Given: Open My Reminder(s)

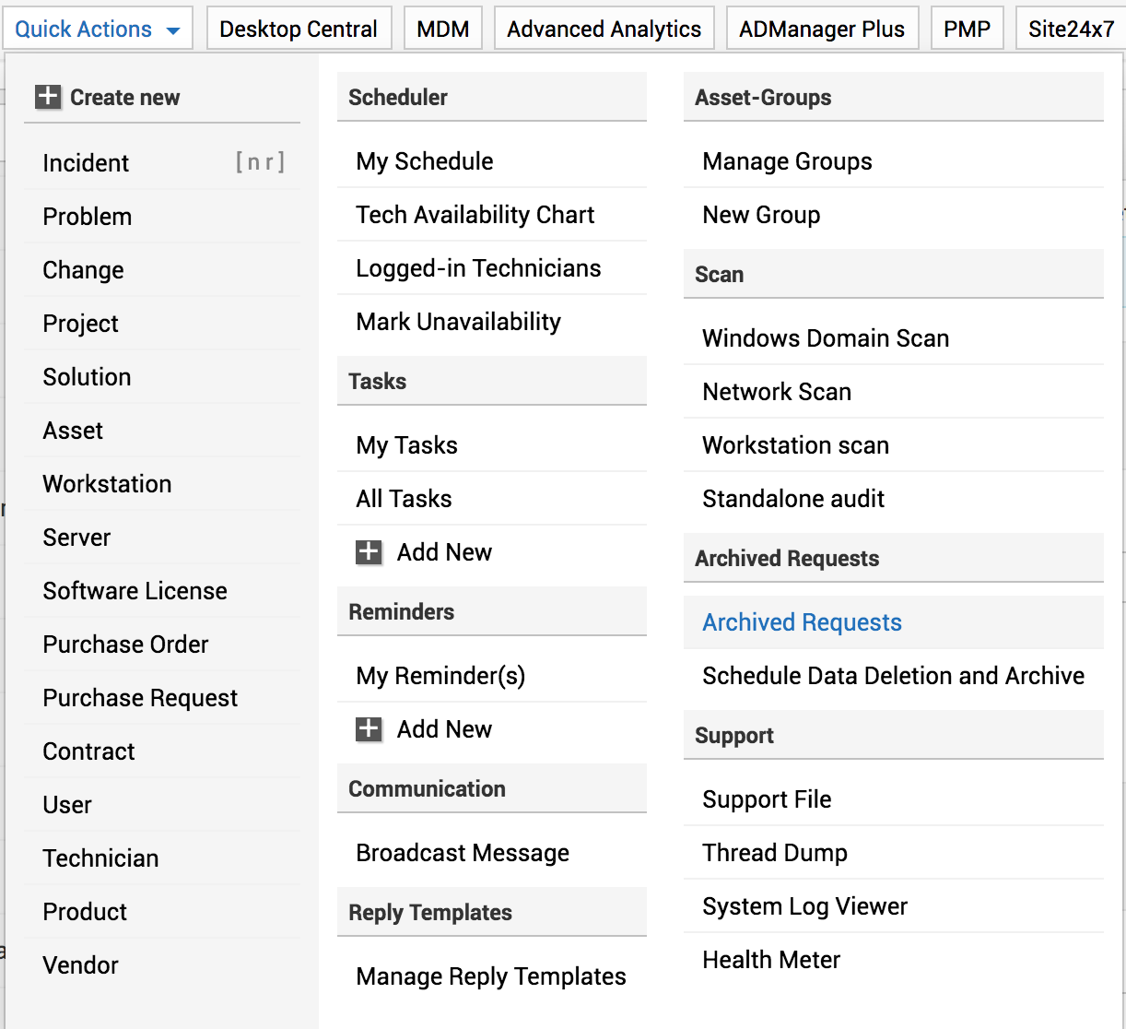Looking at the screenshot, I should (440, 676).
